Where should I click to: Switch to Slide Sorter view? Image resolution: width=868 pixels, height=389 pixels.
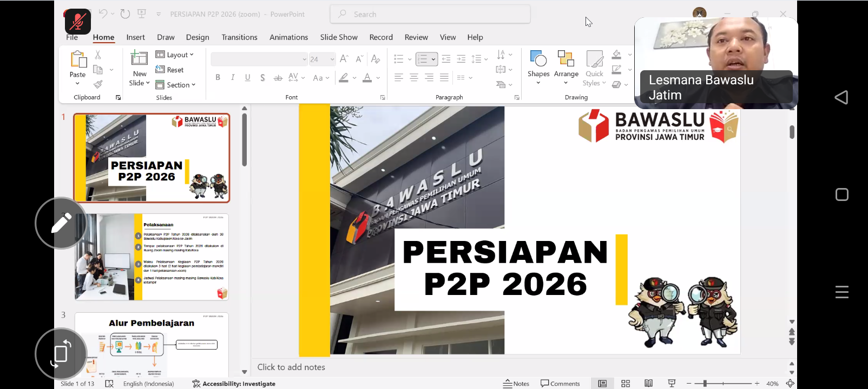626,384
